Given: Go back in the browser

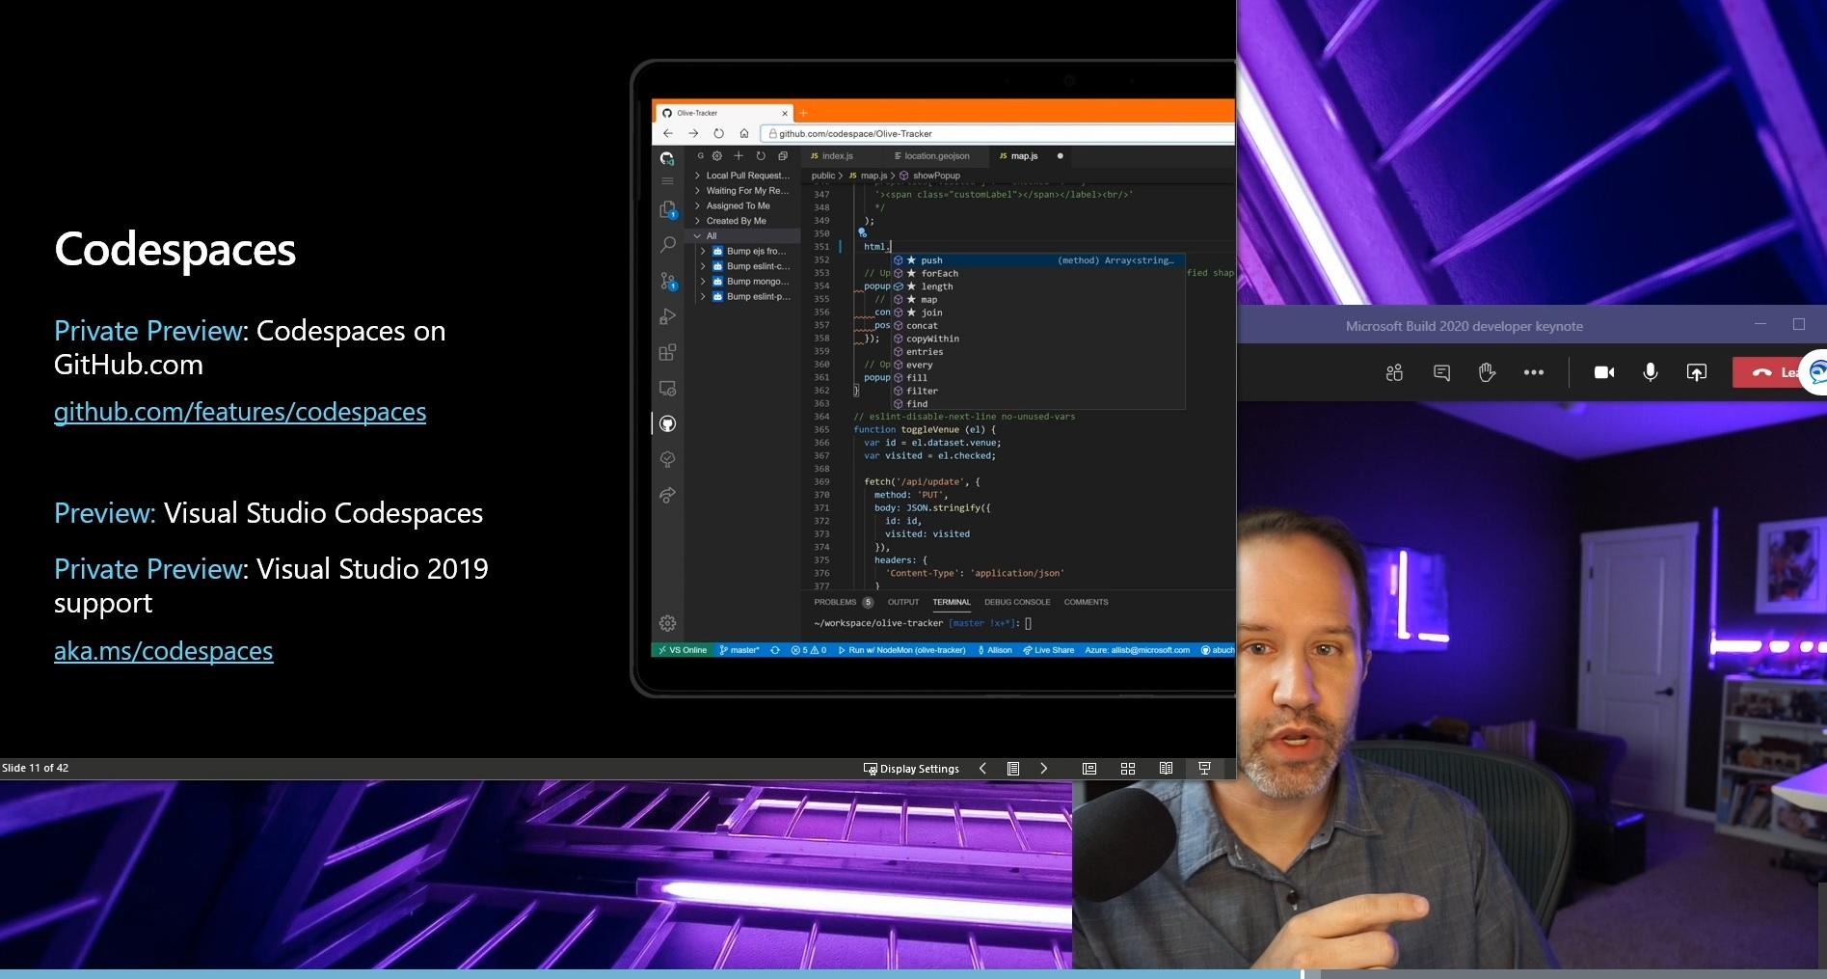Looking at the screenshot, I should (x=667, y=133).
